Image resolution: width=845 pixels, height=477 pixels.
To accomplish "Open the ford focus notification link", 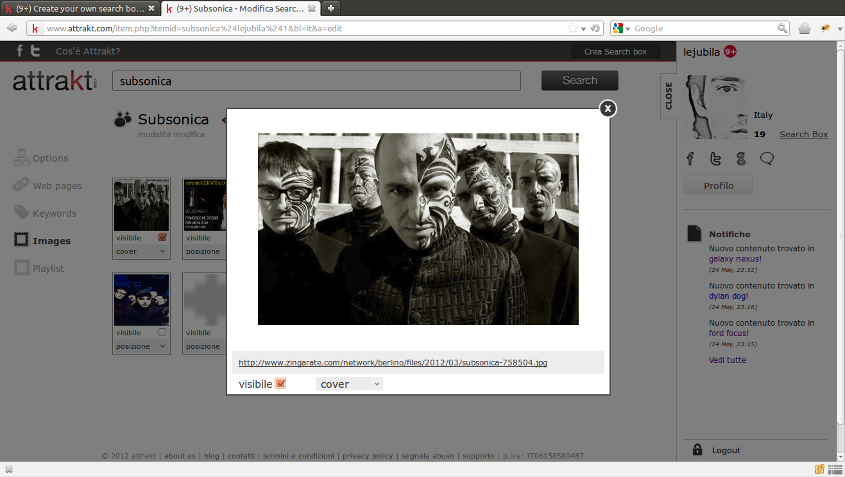I will coord(728,333).
